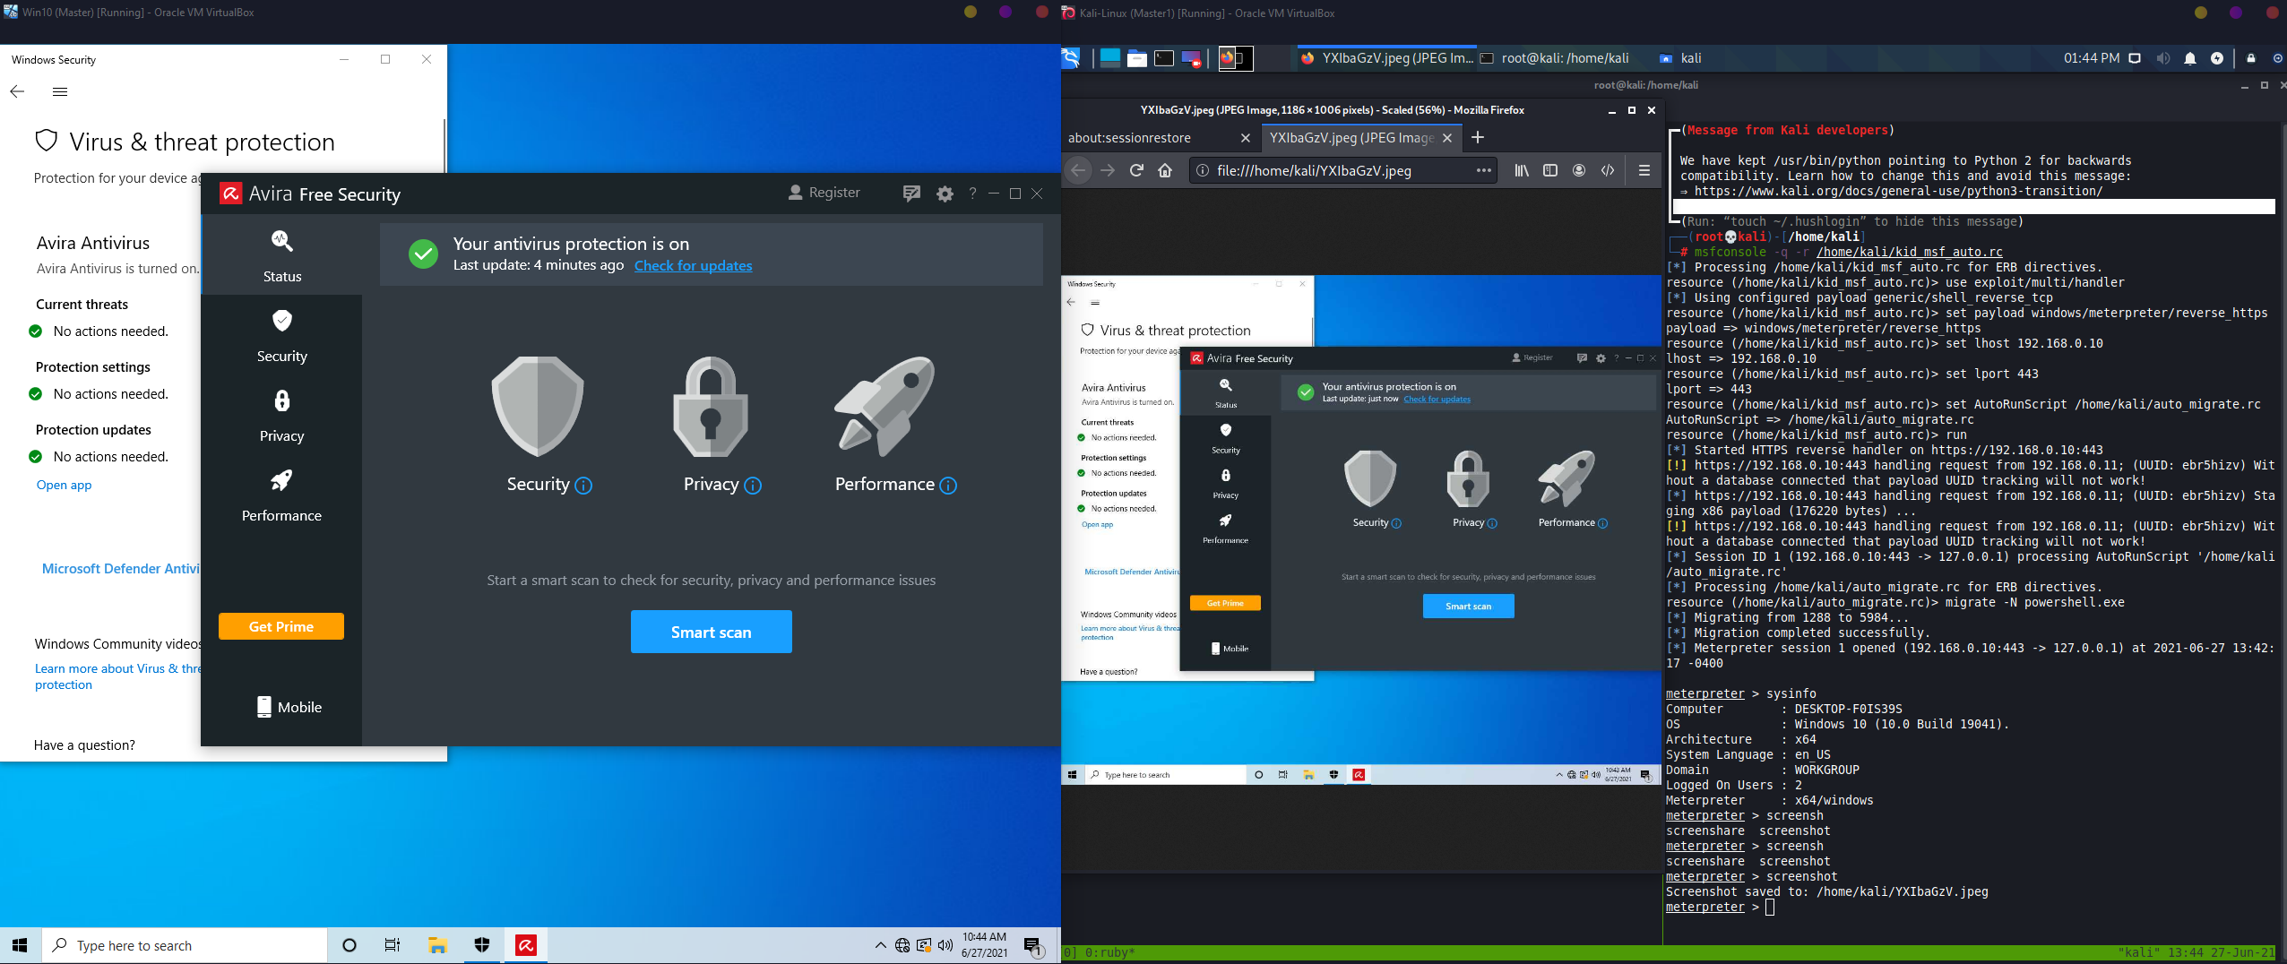
Task: Open File Explorer on Windows taskbar
Action: coord(437,945)
